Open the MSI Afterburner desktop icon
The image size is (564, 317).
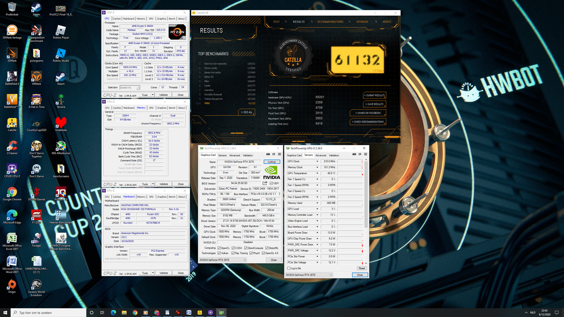(61, 147)
